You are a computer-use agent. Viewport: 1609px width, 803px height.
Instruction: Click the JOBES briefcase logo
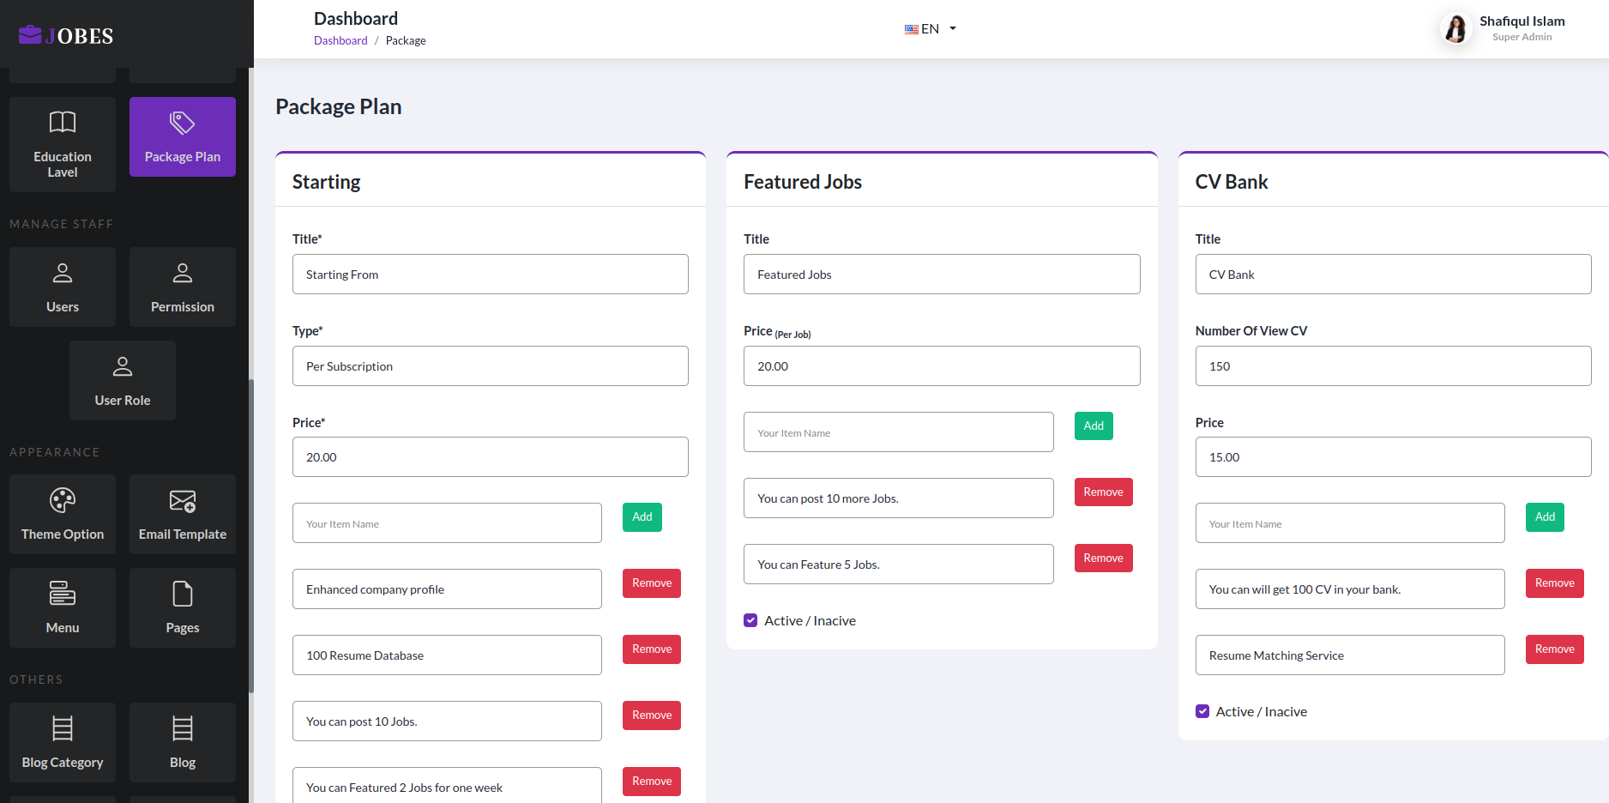click(x=66, y=35)
